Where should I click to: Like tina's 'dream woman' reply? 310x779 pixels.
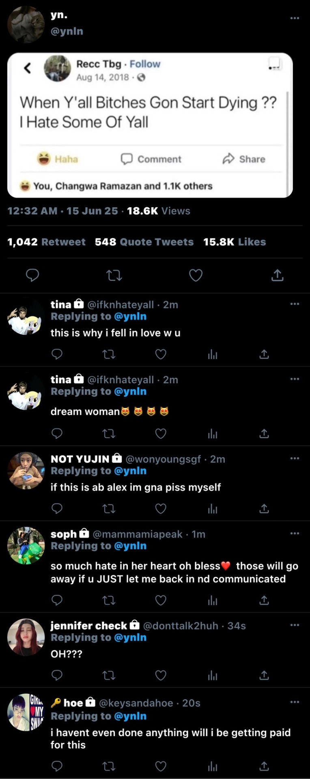(161, 434)
